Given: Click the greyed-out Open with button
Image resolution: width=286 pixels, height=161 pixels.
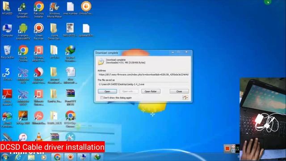Looking at the screenshot, I should 129,91.
